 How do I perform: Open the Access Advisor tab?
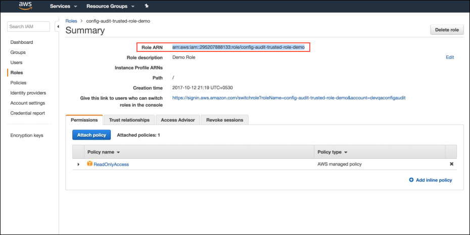[x=178, y=120]
